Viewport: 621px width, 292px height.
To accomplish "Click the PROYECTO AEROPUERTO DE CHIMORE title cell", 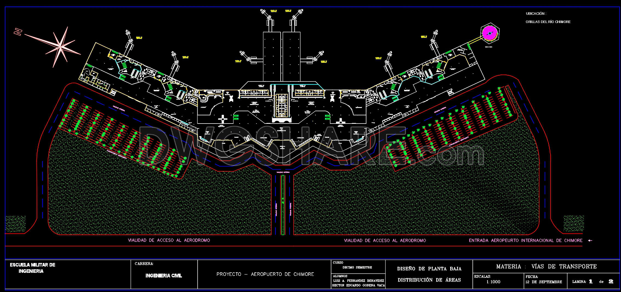I will (265, 274).
